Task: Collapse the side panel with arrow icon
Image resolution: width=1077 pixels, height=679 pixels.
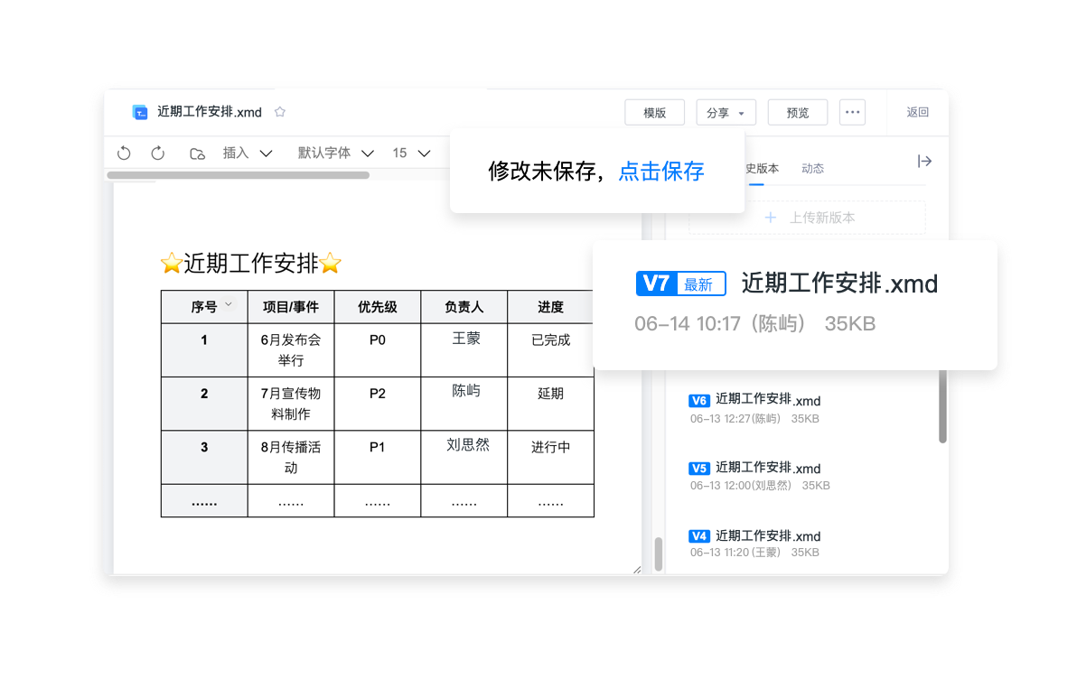Action: pyautogui.click(x=924, y=162)
